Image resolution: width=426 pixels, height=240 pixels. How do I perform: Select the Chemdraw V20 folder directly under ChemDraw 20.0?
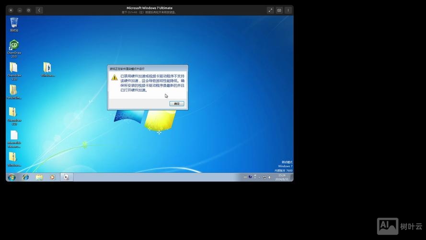[14, 71]
